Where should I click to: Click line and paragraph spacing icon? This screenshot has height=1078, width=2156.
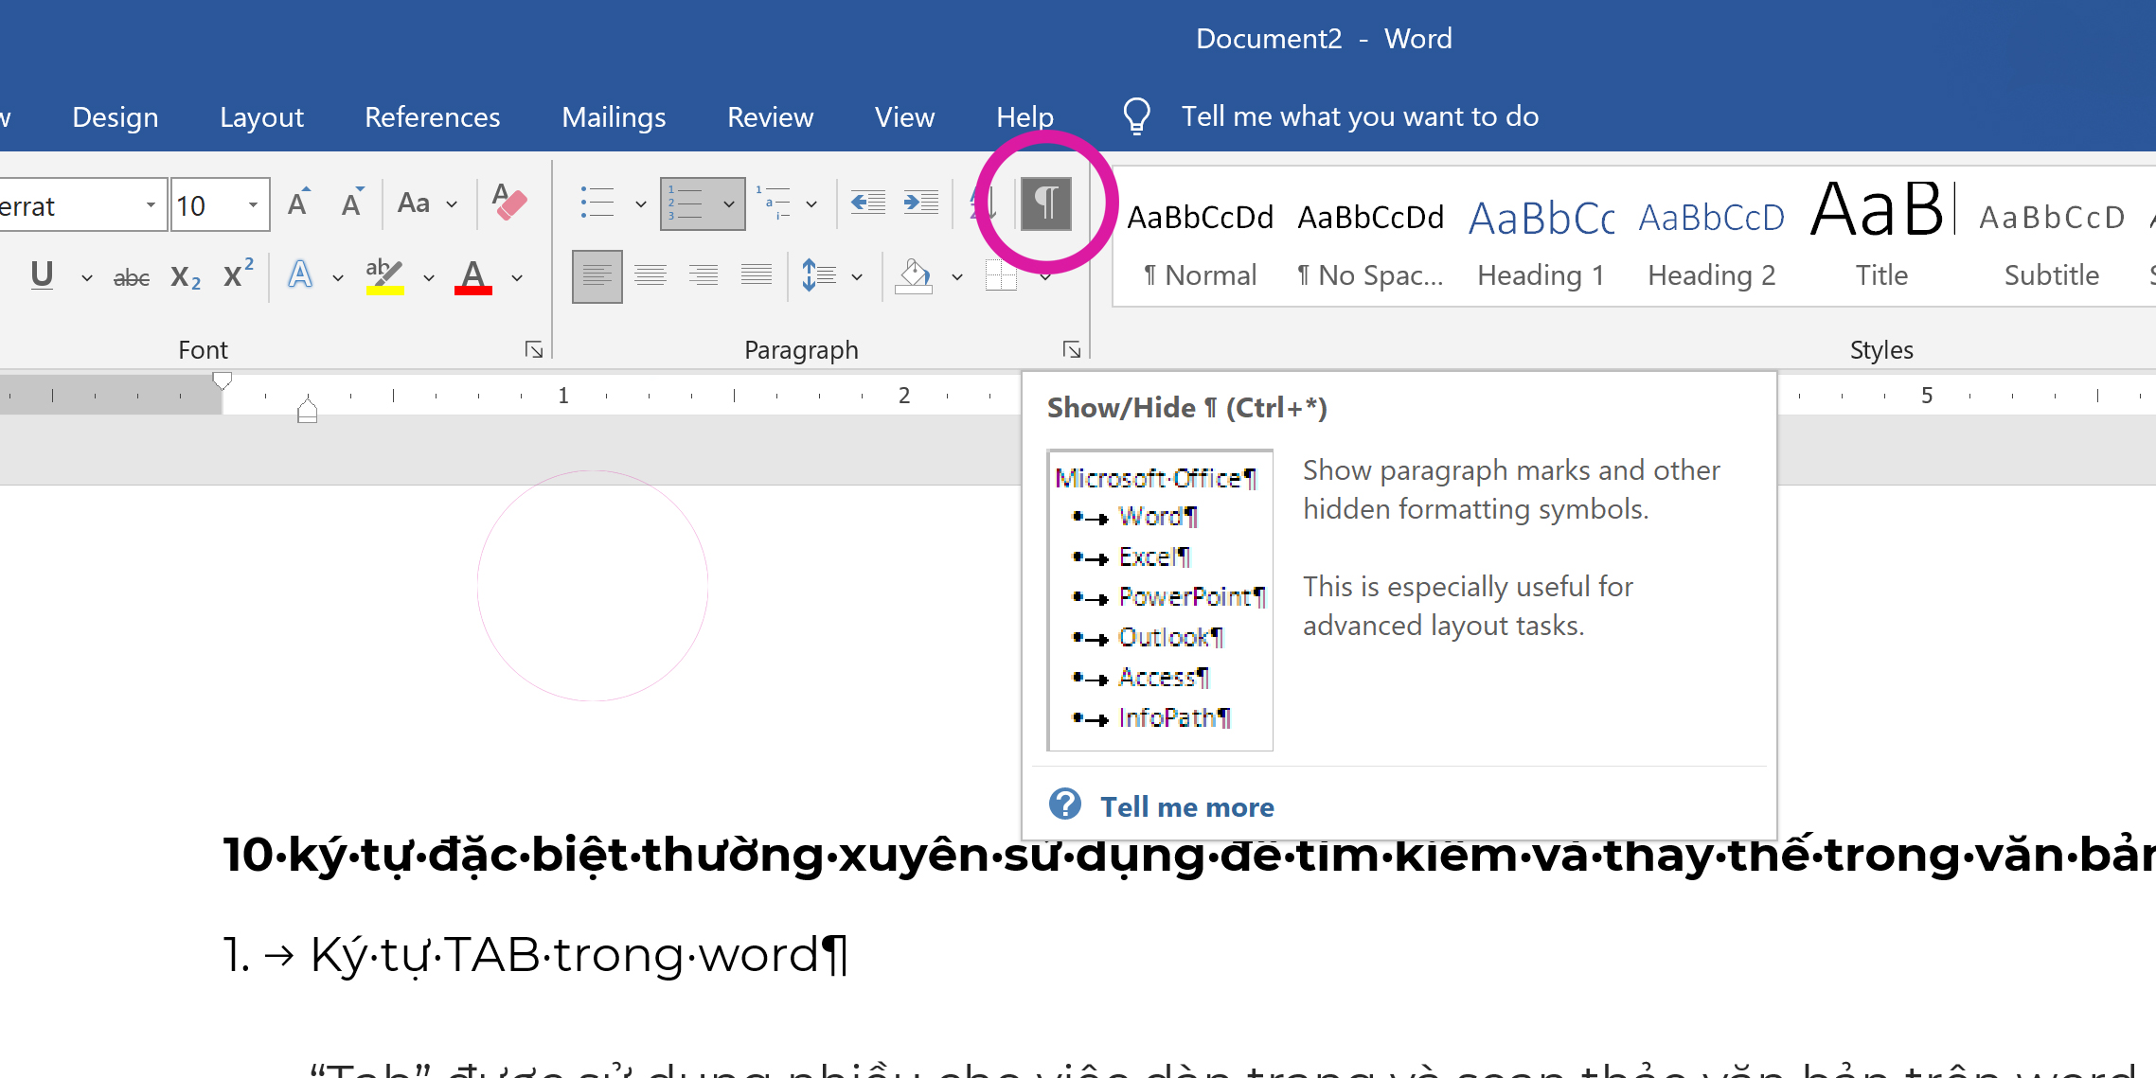tap(819, 276)
